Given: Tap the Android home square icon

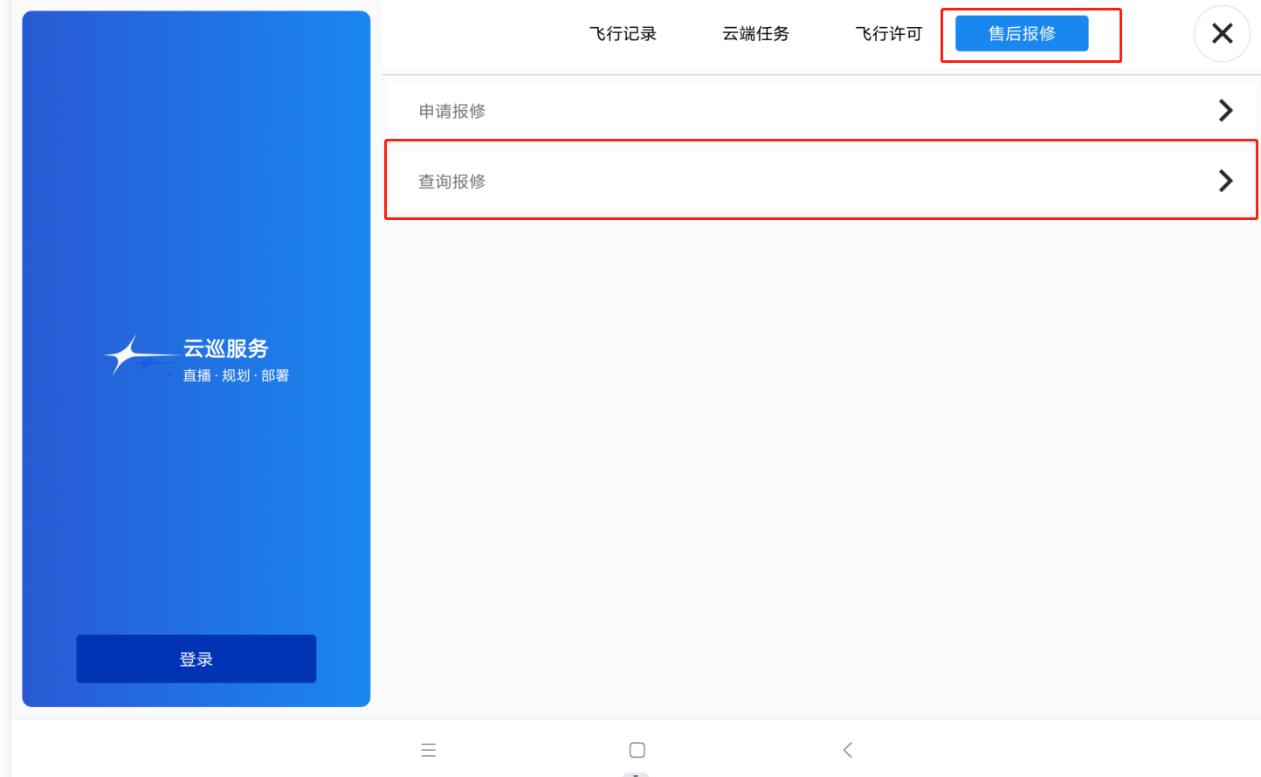Looking at the screenshot, I should click(637, 750).
